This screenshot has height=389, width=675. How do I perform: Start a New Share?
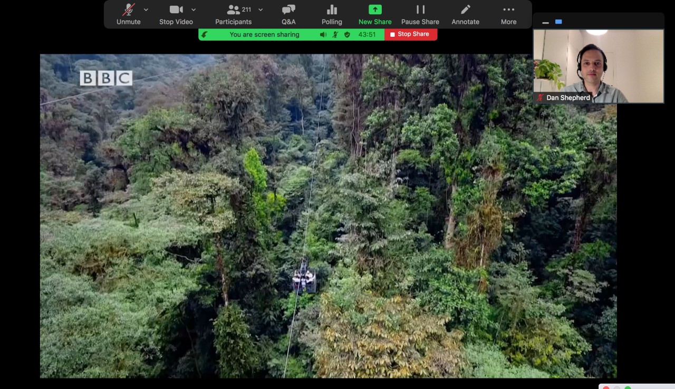(x=375, y=15)
